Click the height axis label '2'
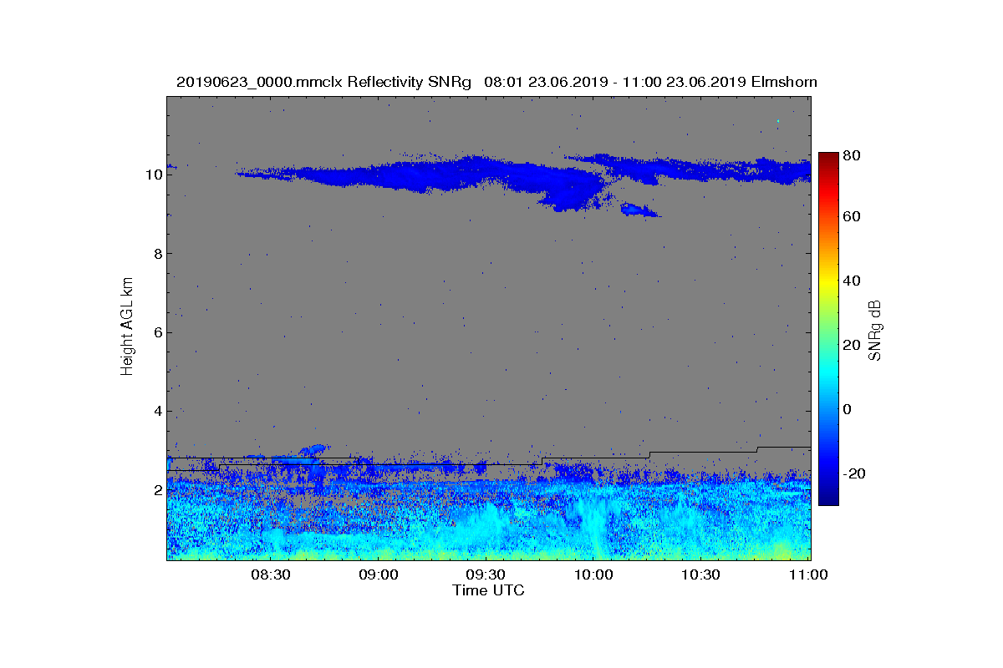Screen dimensions: 1003x668 click(156, 489)
